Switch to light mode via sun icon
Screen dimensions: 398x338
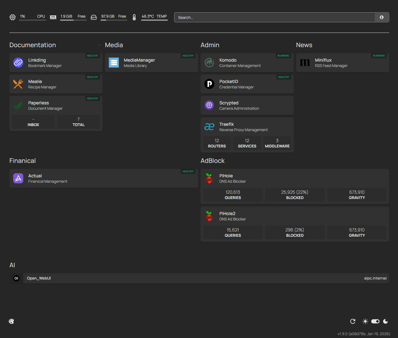point(365,321)
